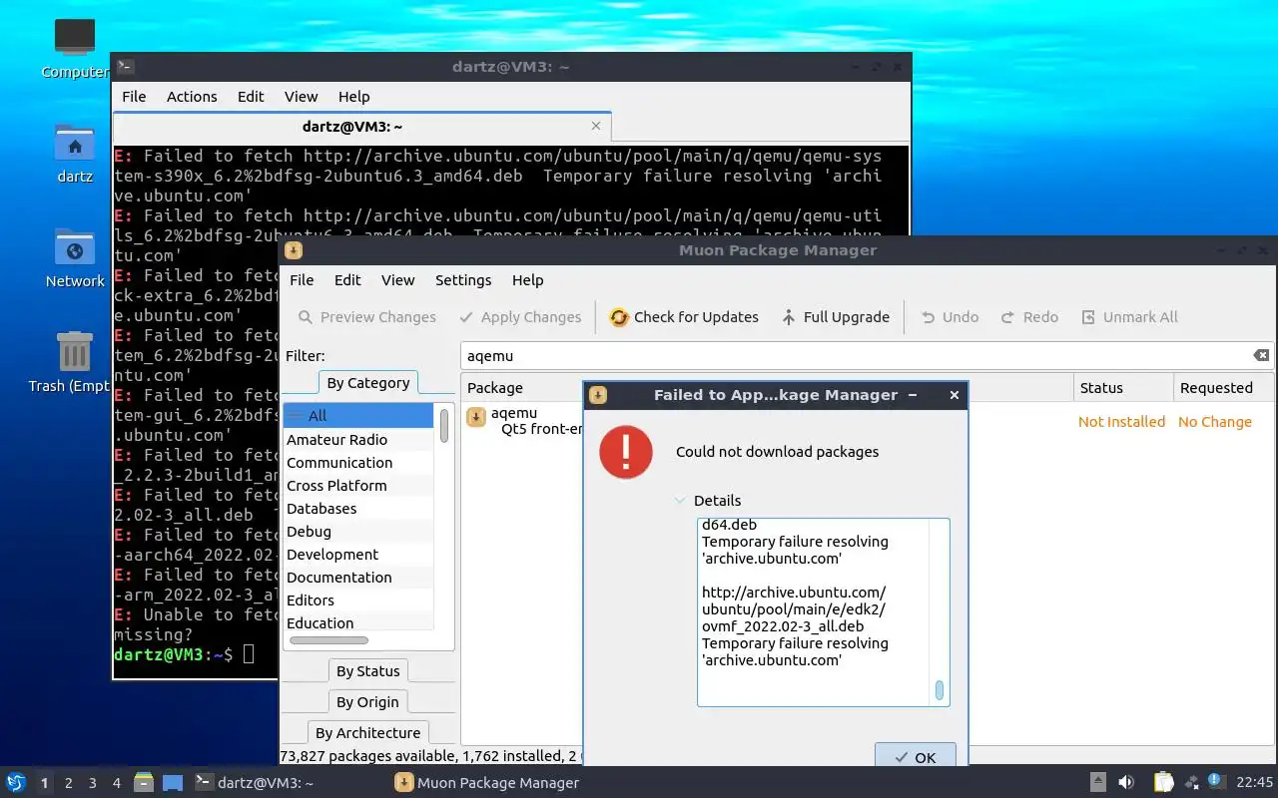Collapse the Details expander in error dialog
Viewport: 1278px width, 798px height.
[x=708, y=501]
